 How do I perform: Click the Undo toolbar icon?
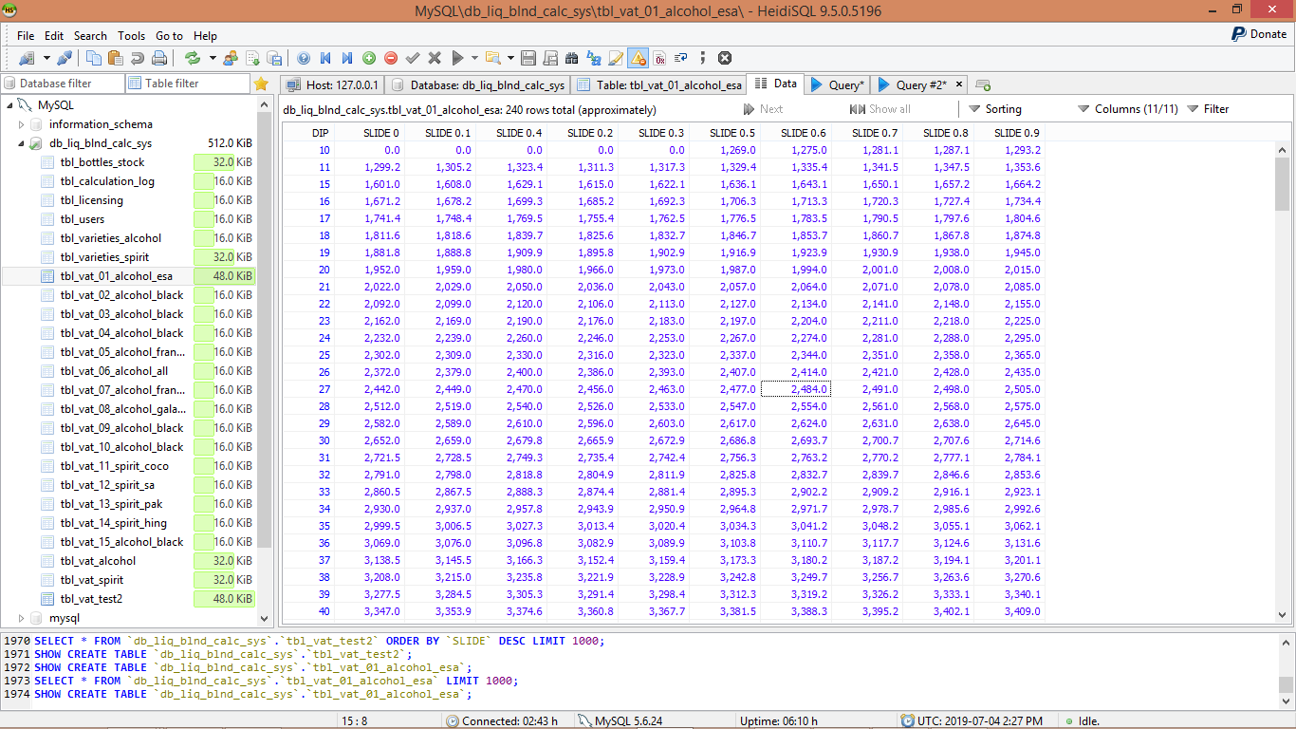tap(138, 58)
